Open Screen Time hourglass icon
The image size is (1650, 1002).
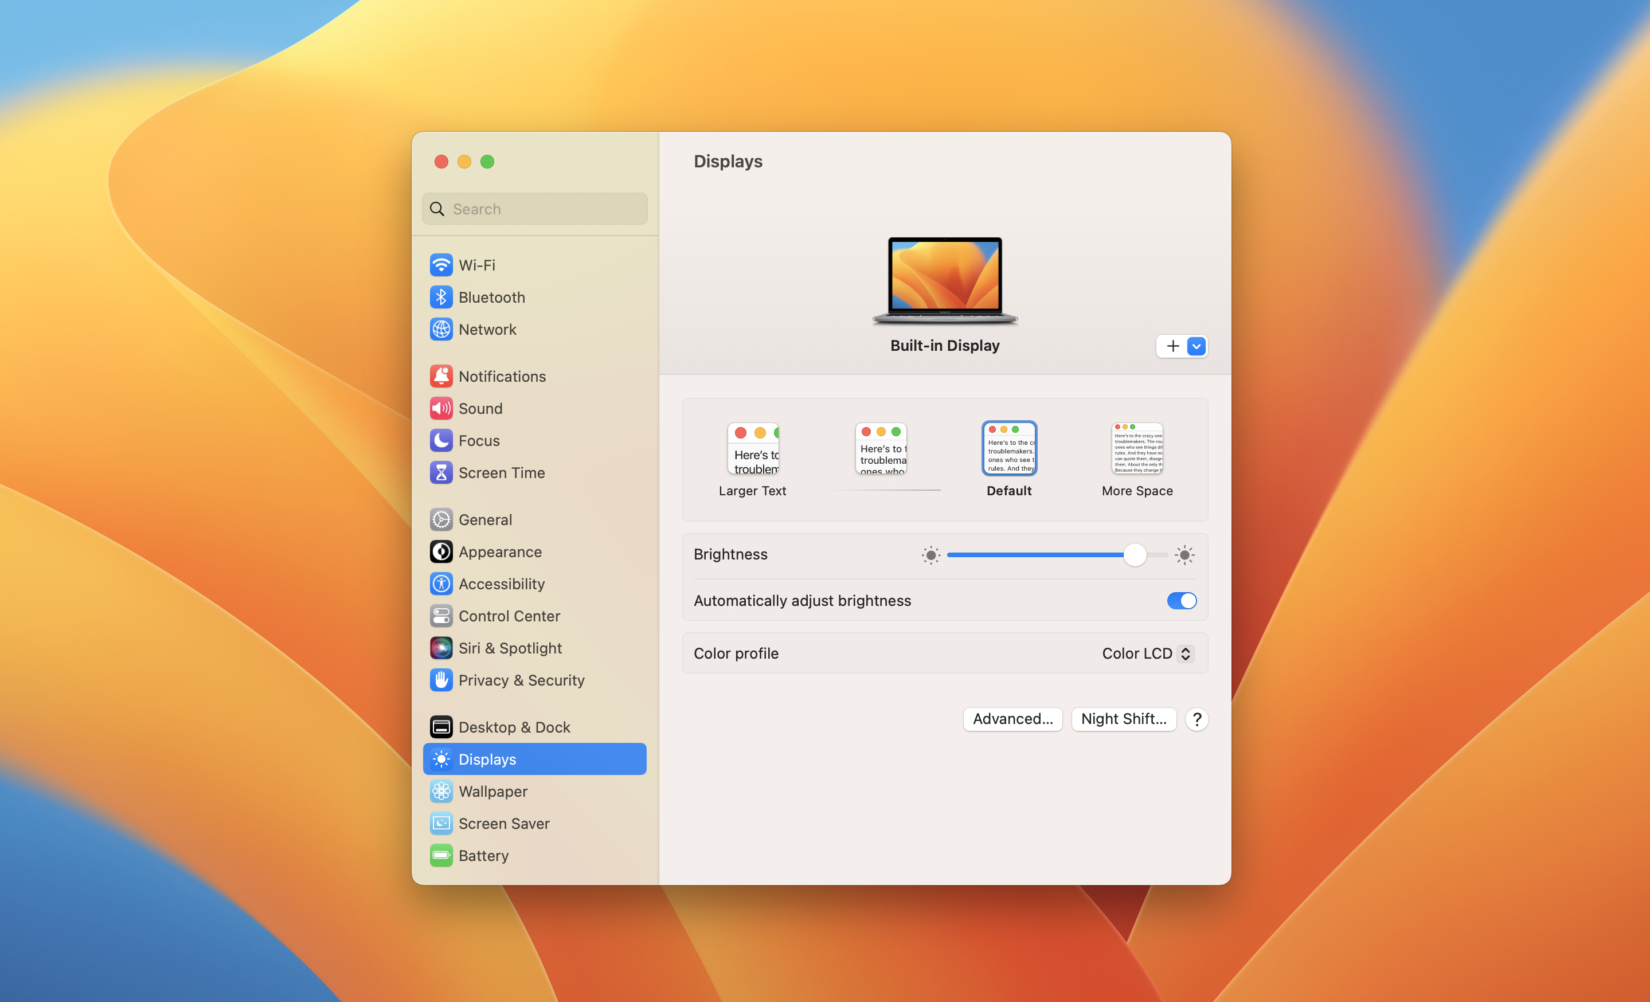coord(441,472)
